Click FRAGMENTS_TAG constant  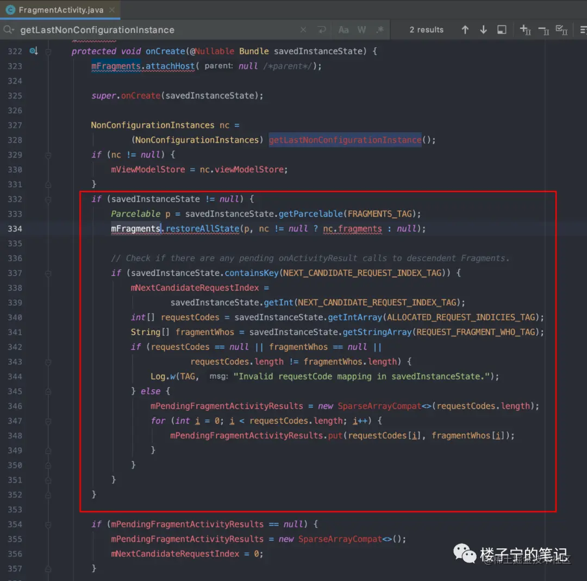pos(379,214)
